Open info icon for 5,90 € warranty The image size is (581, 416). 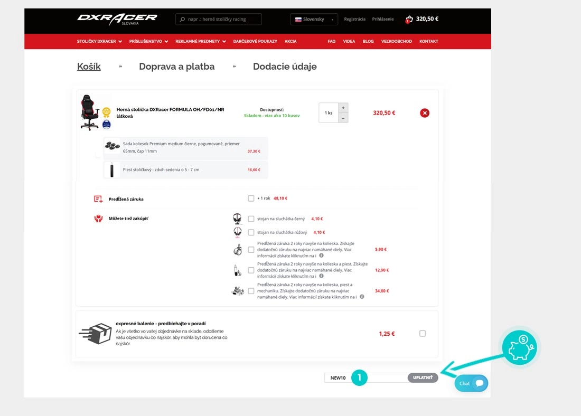pyautogui.click(x=321, y=256)
